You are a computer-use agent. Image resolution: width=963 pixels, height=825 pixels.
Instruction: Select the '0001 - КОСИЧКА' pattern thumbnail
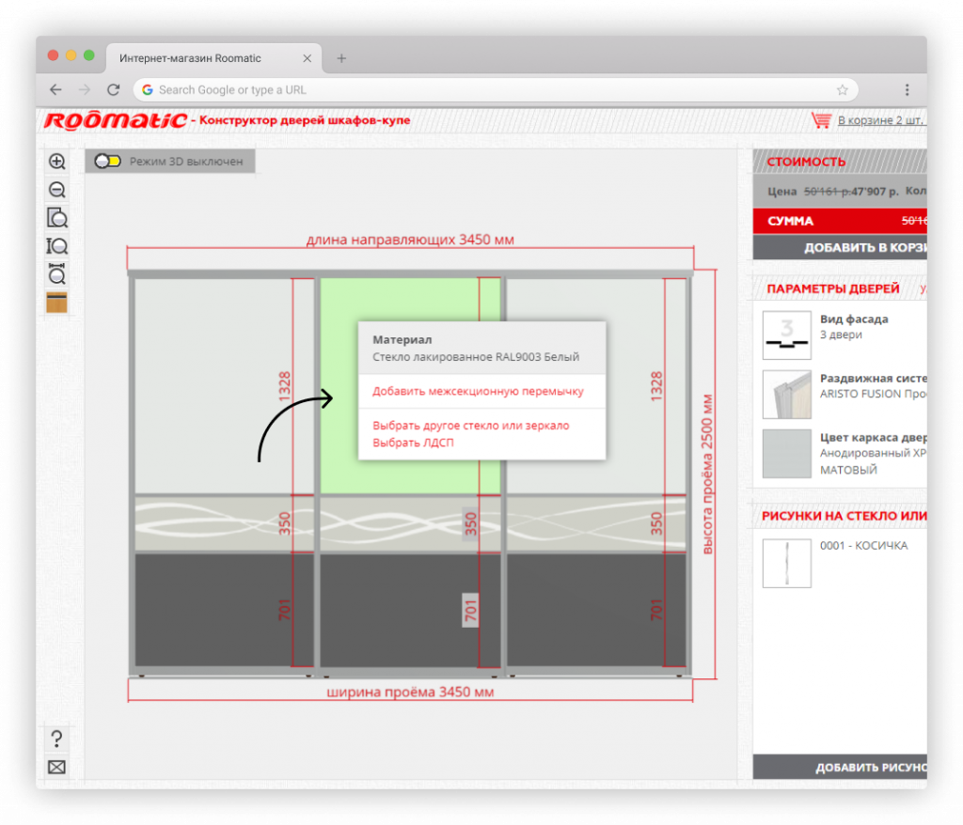point(786,564)
